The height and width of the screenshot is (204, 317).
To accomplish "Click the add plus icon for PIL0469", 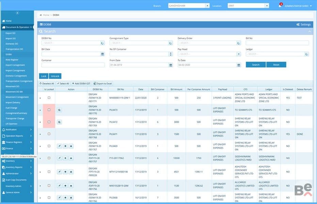I will point(65,146).
